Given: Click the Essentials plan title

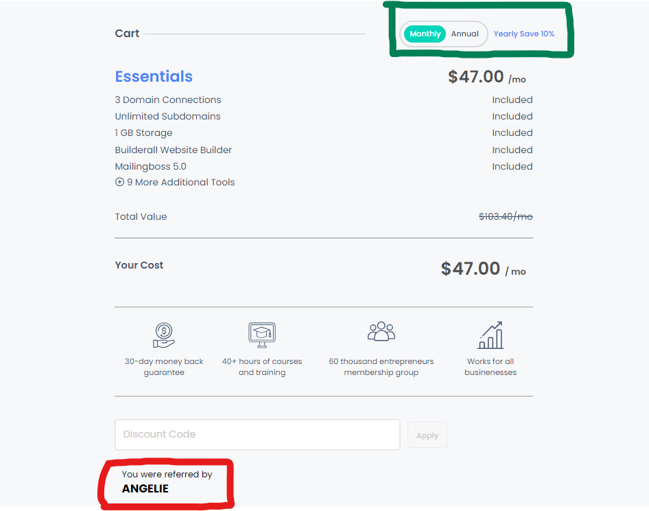Looking at the screenshot, I should point(154,76).
